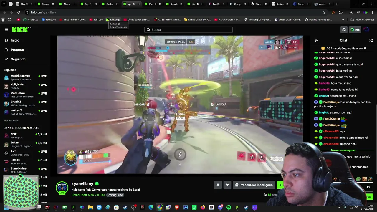Open the Kick Logo bookmark

113,20
